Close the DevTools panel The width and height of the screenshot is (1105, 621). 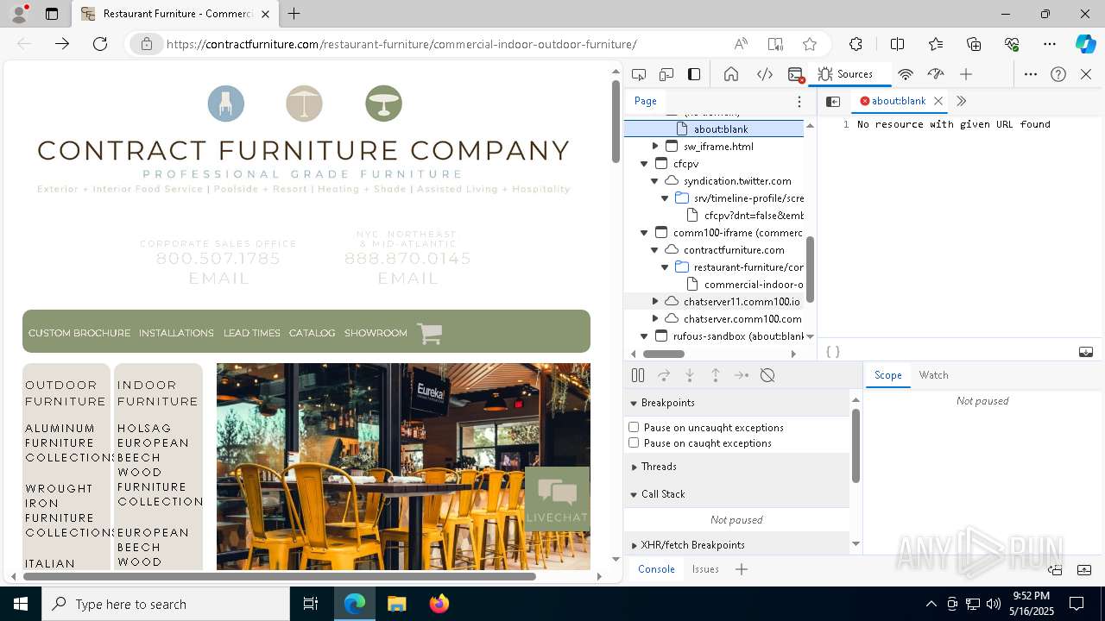pyautogui.click(x=1086, y=74)
